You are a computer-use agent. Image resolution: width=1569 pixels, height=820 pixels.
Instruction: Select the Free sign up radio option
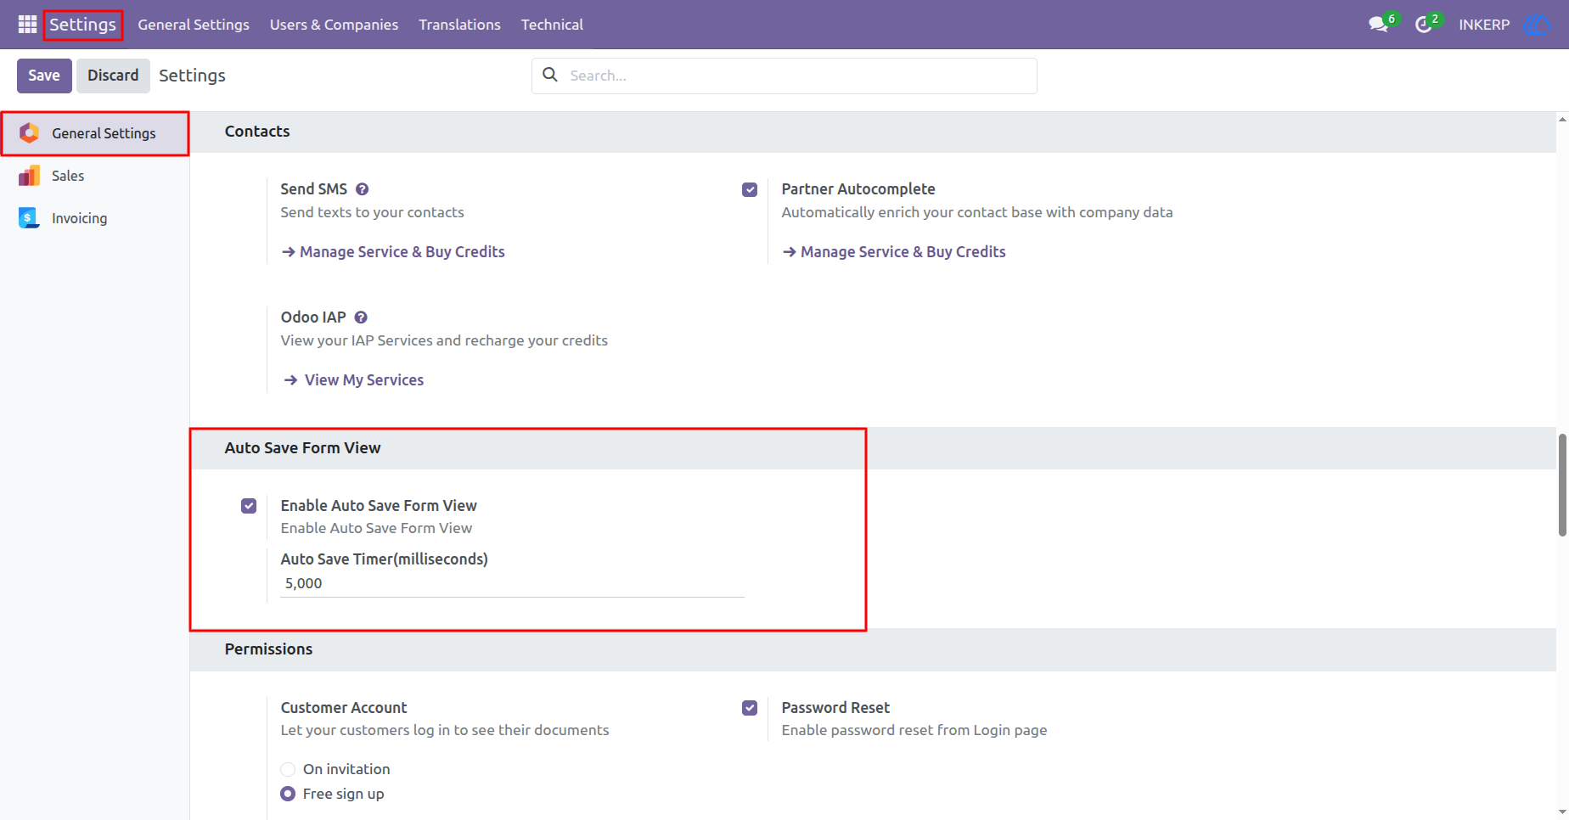288,794
